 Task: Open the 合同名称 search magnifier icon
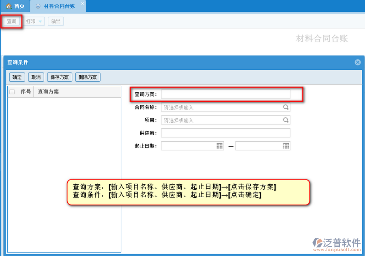[x=286, y=107]
